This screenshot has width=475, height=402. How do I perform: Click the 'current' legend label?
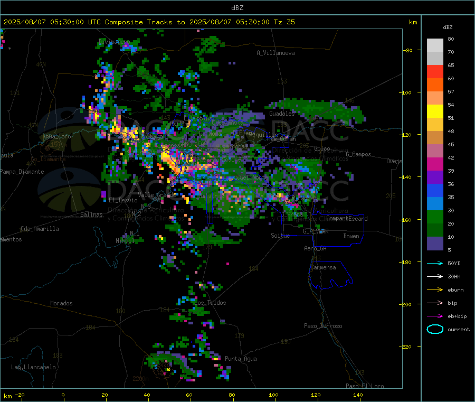pos(459,329)
